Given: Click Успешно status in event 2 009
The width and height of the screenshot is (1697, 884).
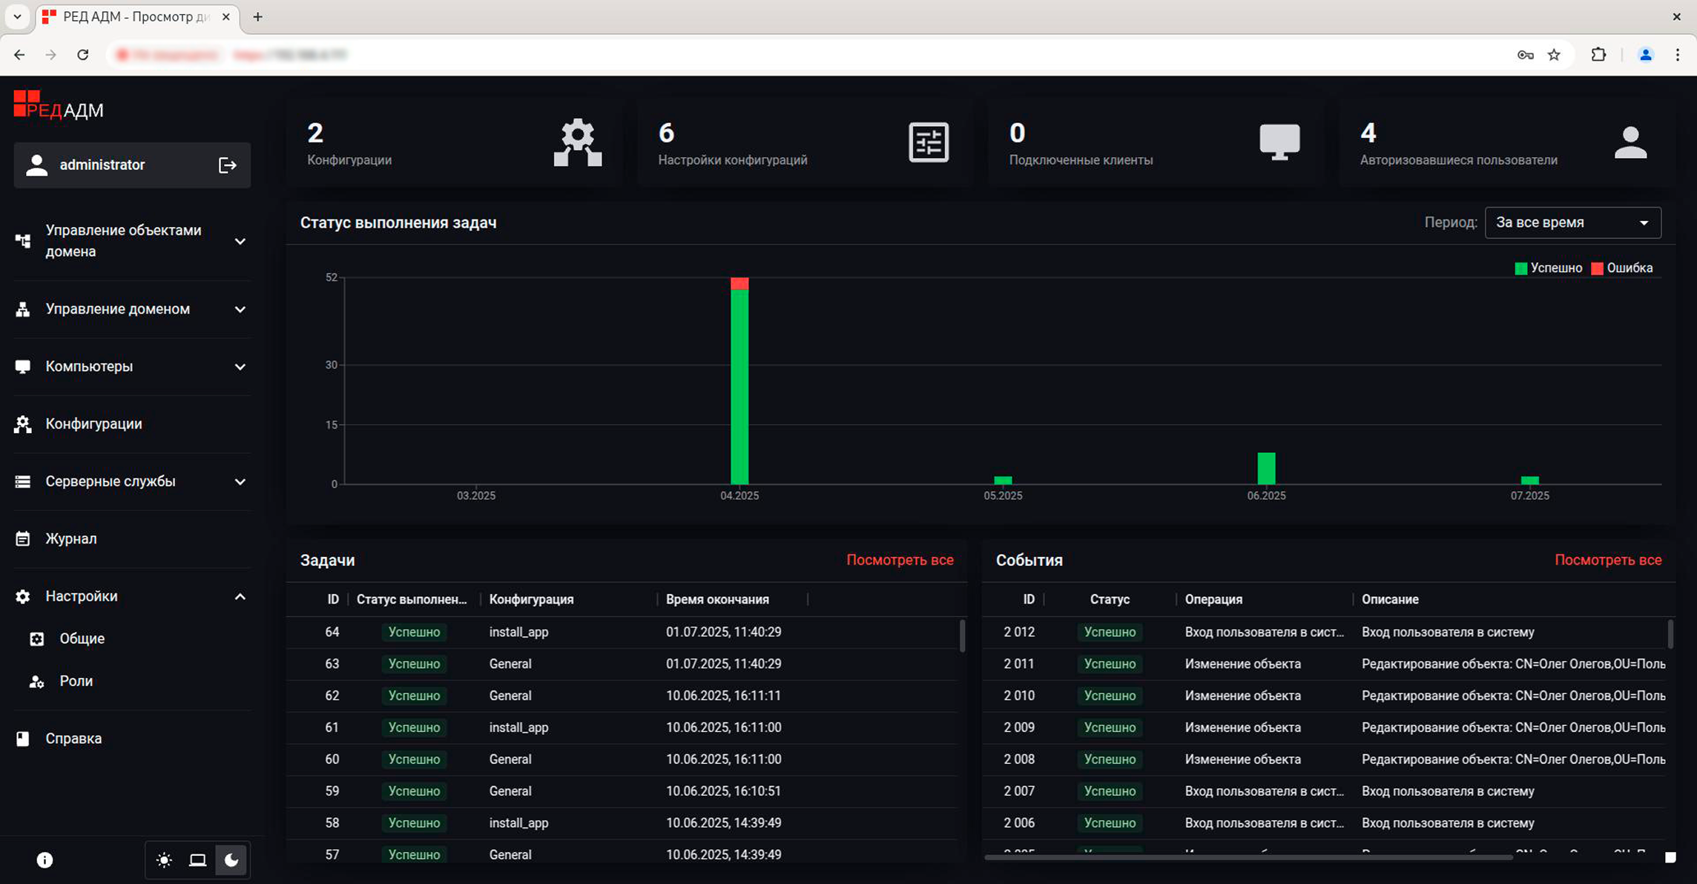Looking at the screenshot, I should [x=1110, y=728].
